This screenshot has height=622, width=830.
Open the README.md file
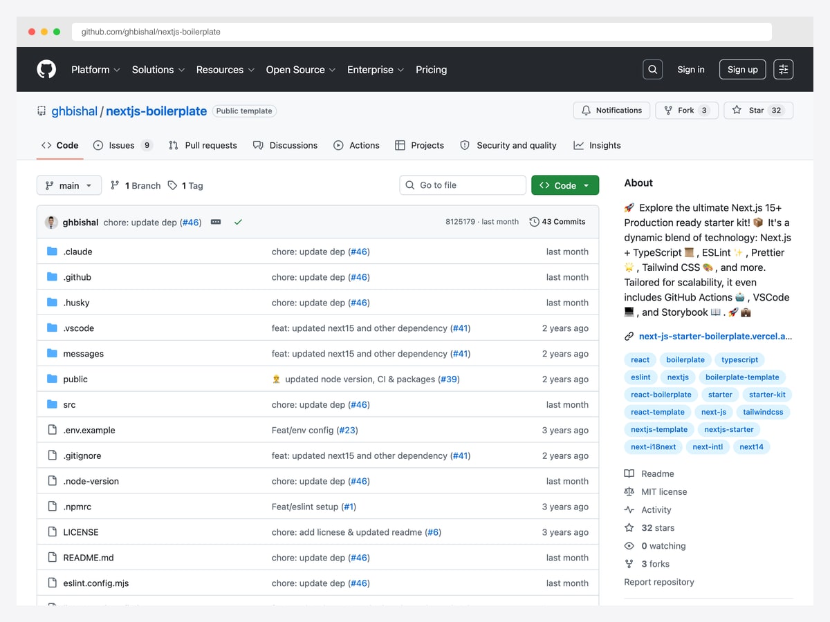tap(89, 558)
